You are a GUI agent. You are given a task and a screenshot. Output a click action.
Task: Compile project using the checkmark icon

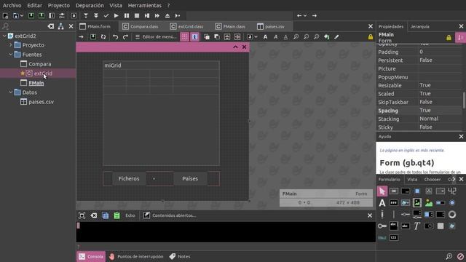tap(106, 15)
